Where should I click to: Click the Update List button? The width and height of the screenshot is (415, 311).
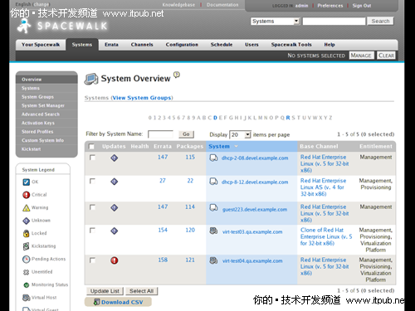[x=105, y=291]
